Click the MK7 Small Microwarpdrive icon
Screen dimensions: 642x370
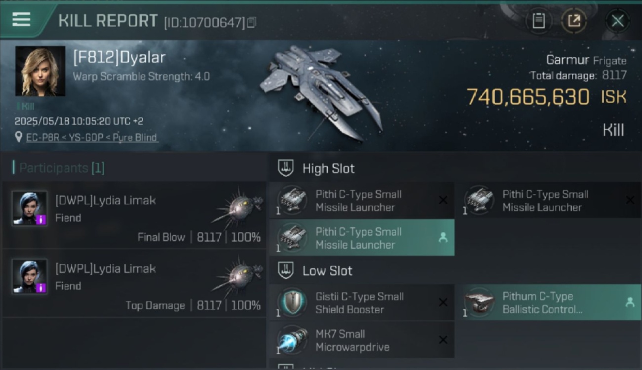click(x=292, y=340)
